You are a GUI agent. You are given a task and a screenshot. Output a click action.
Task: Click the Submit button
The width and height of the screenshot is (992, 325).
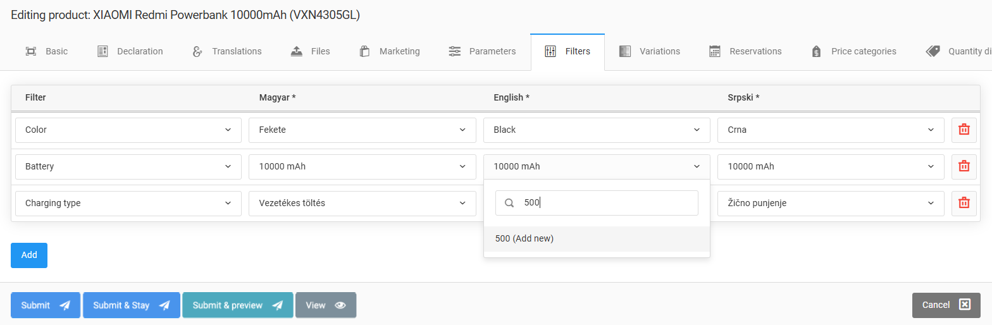click(46, 305)
